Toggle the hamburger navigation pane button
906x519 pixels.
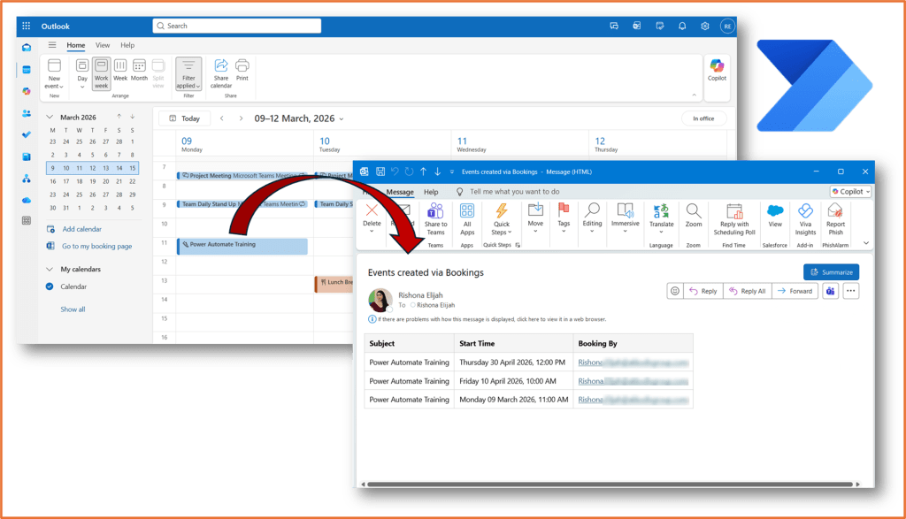[x=52, y=45]
